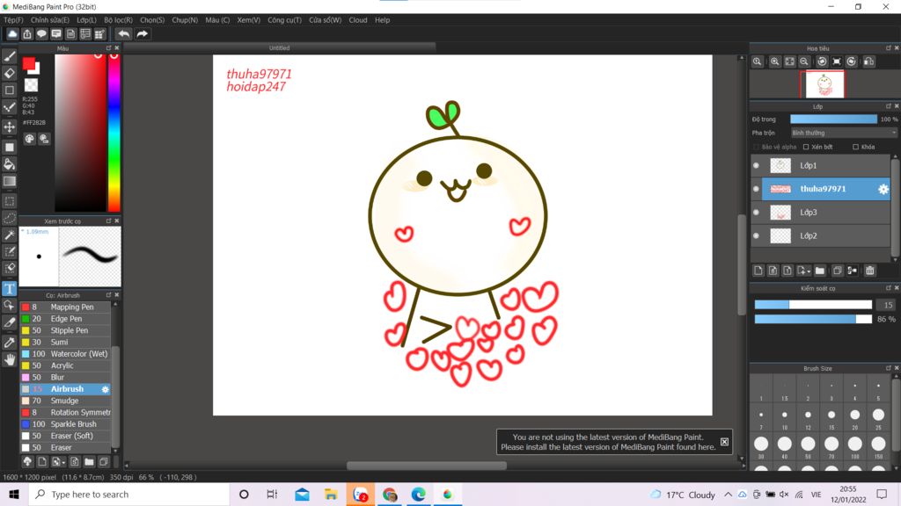Open File Explorer from taskbar

[x=331, y=495]
